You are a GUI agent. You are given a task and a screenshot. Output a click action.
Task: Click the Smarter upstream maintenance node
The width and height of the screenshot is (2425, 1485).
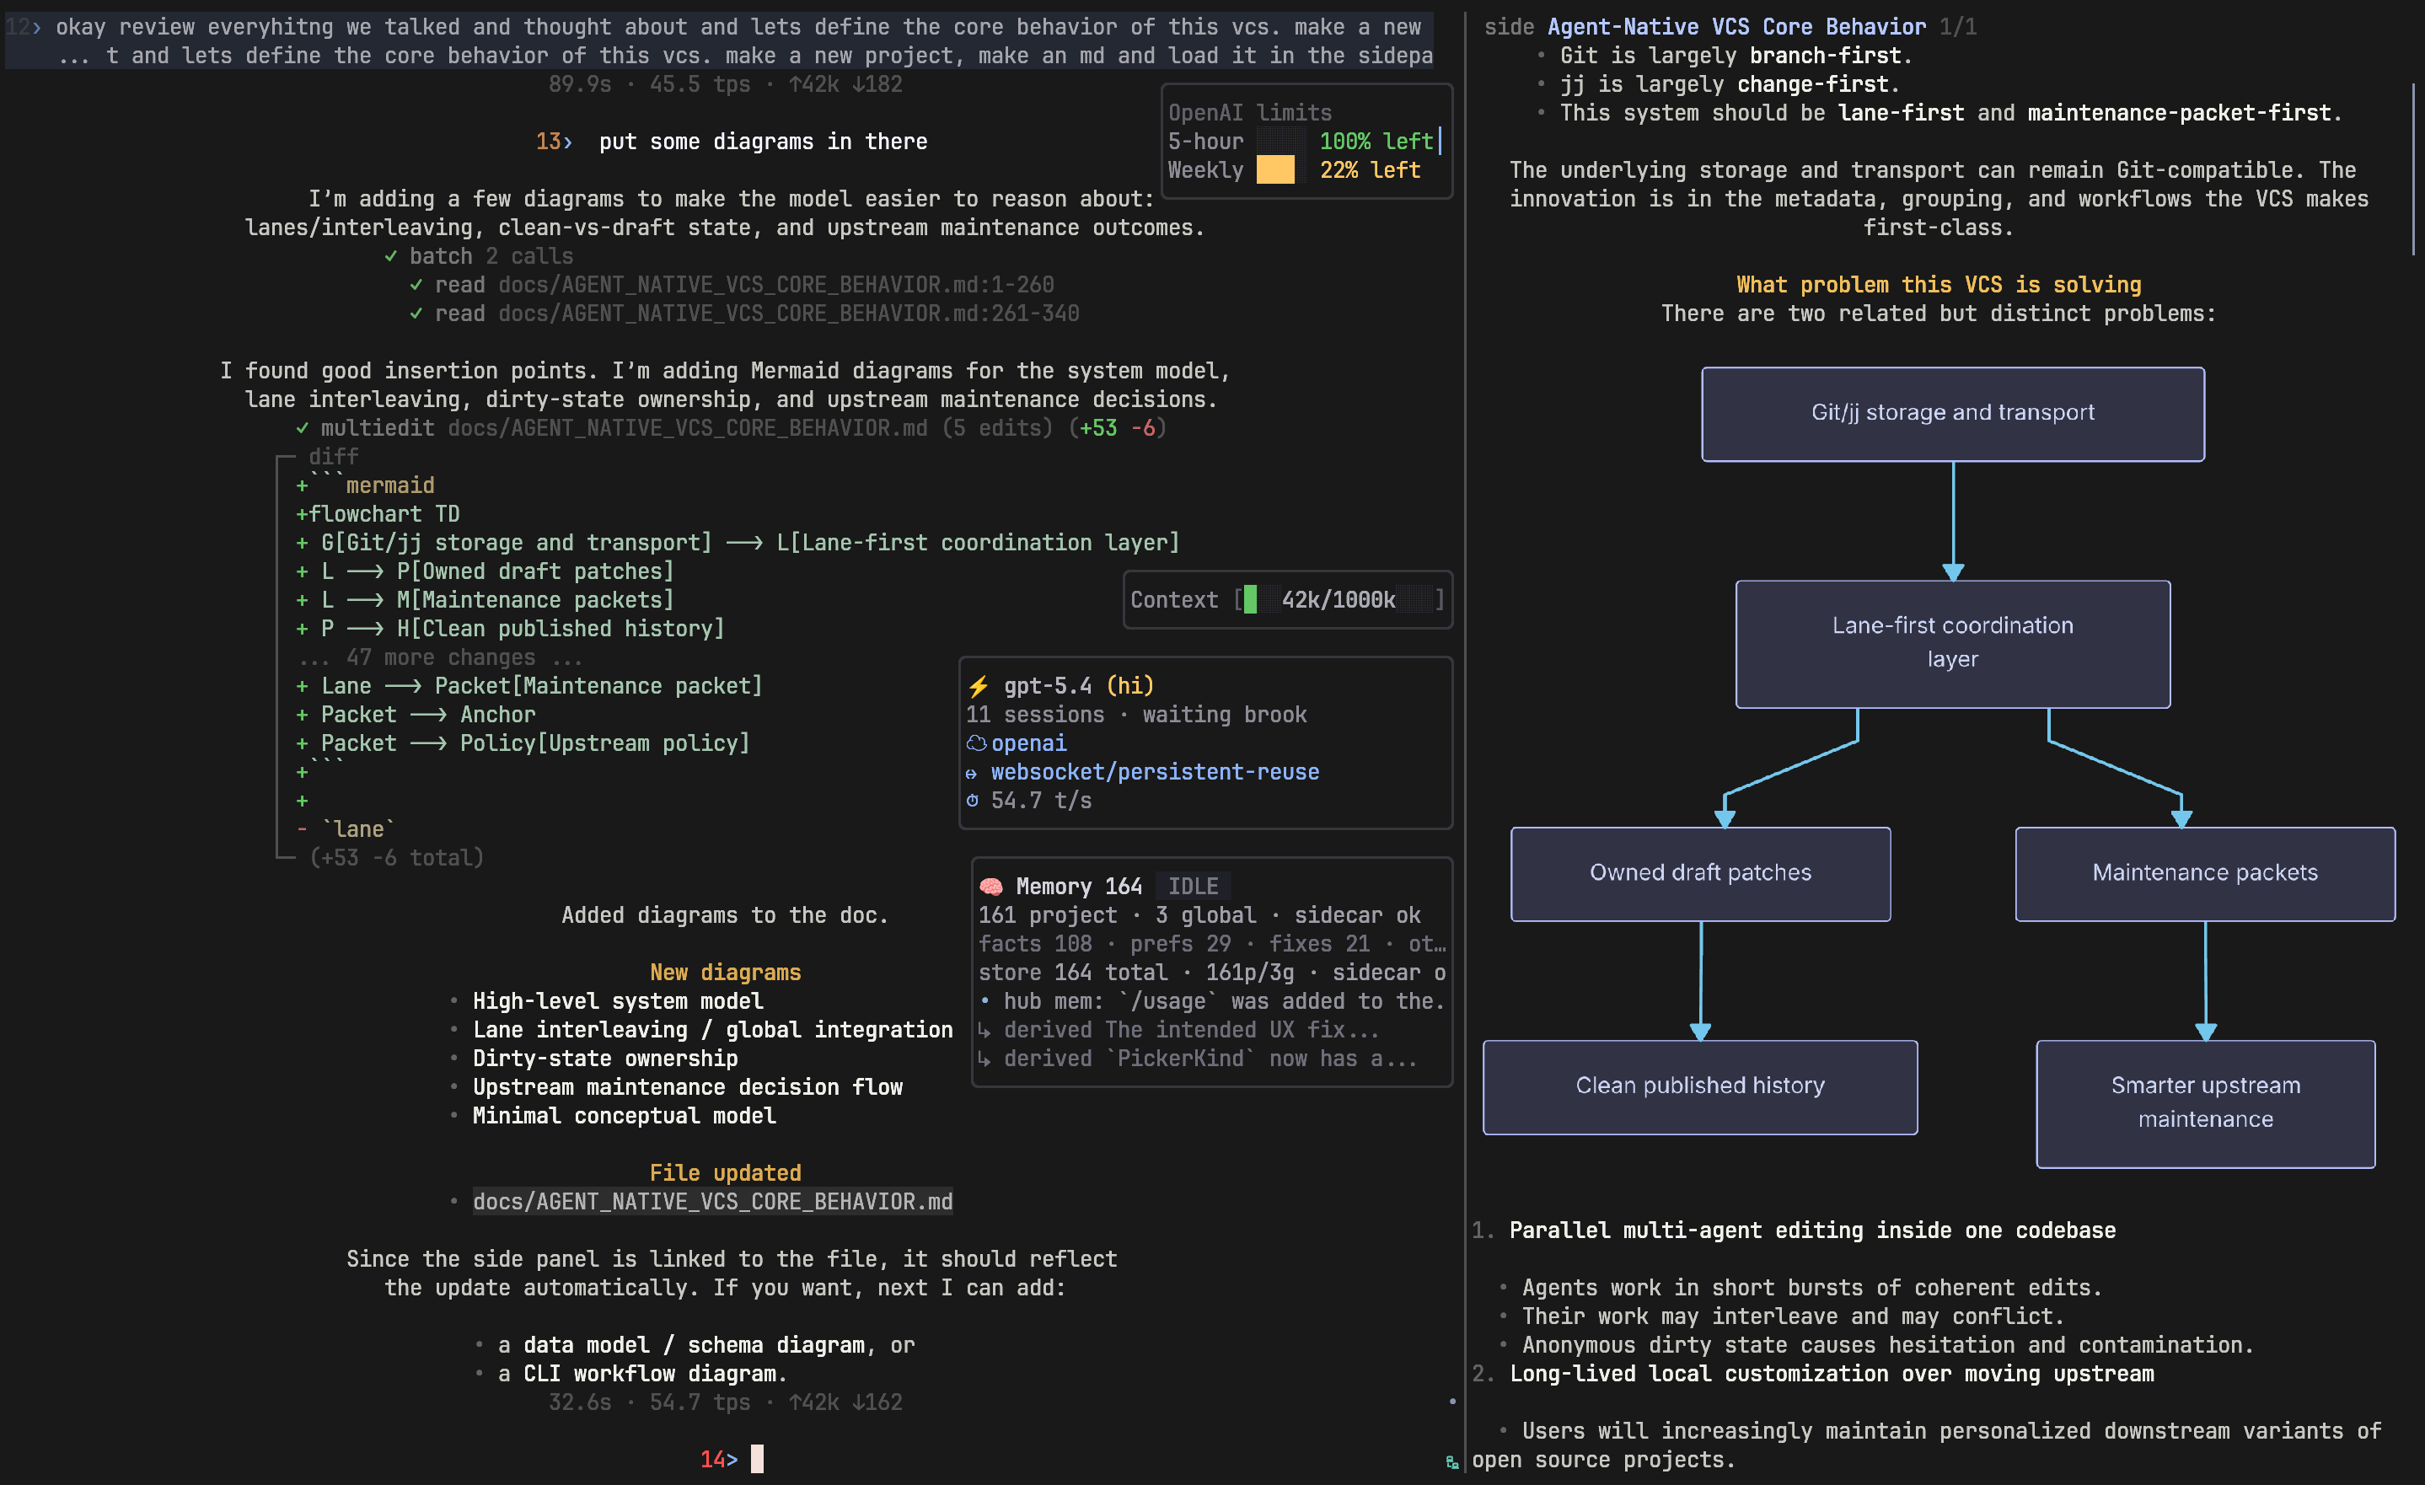pos(2206,1104)
